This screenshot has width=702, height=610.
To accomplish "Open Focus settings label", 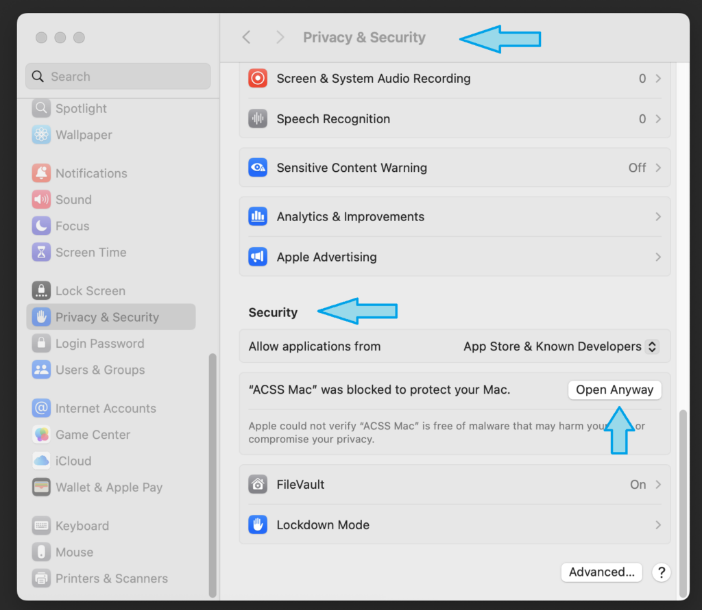I will pyautogui.click(x=72, y=226).
